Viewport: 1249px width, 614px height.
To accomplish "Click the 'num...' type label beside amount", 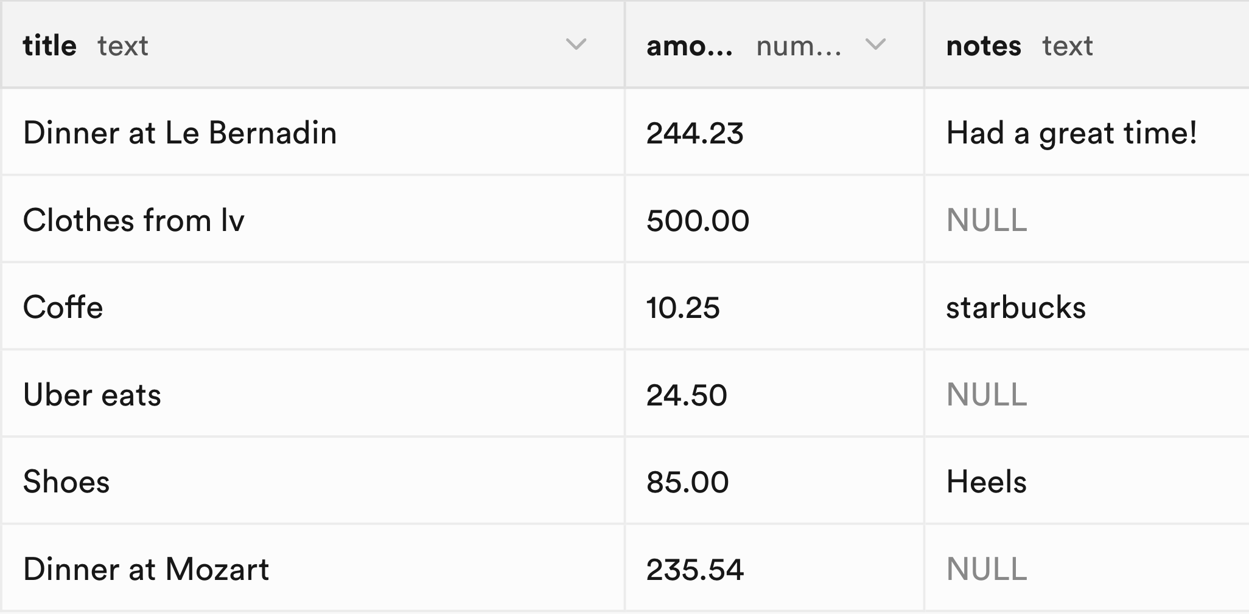I will (799, 47).
